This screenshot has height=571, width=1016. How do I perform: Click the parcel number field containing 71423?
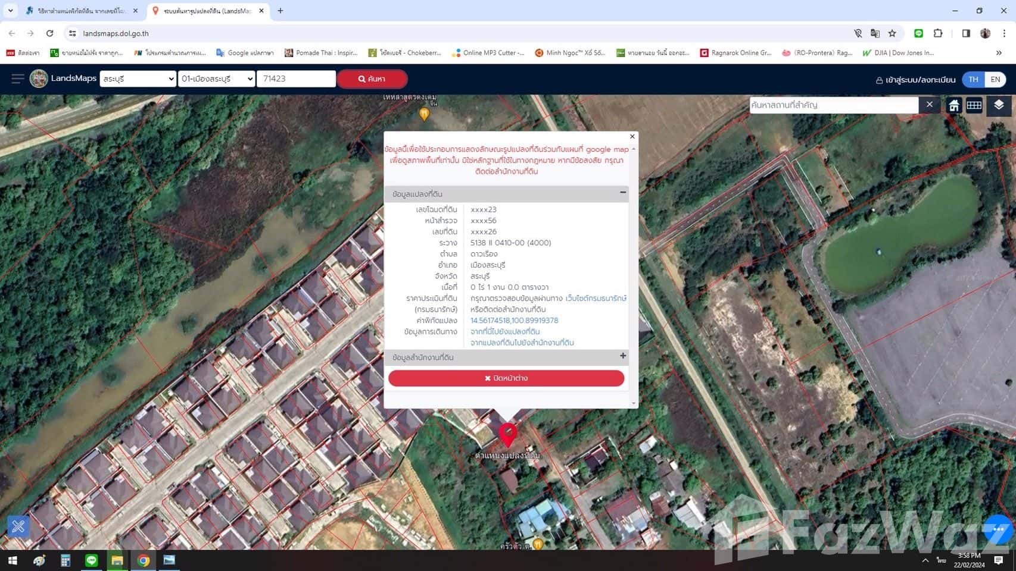[x=296, y=79]
